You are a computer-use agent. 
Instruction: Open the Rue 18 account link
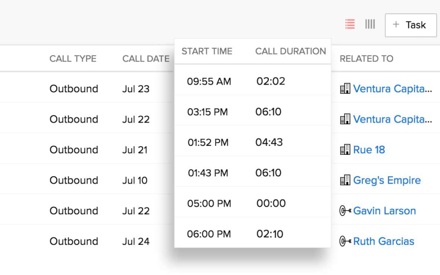369,150
